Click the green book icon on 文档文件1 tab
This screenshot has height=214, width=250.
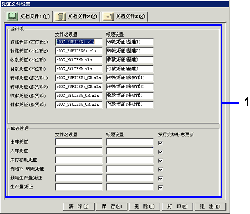pos(12,17)
